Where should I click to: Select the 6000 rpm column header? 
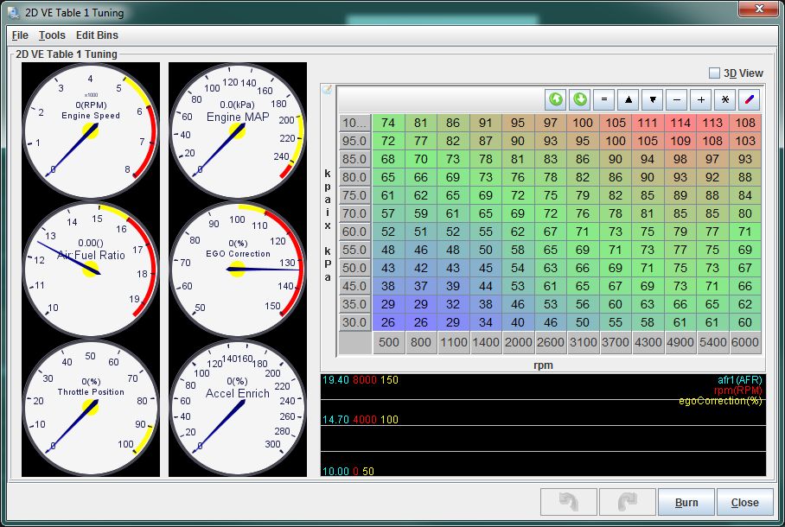pos(745,342)
